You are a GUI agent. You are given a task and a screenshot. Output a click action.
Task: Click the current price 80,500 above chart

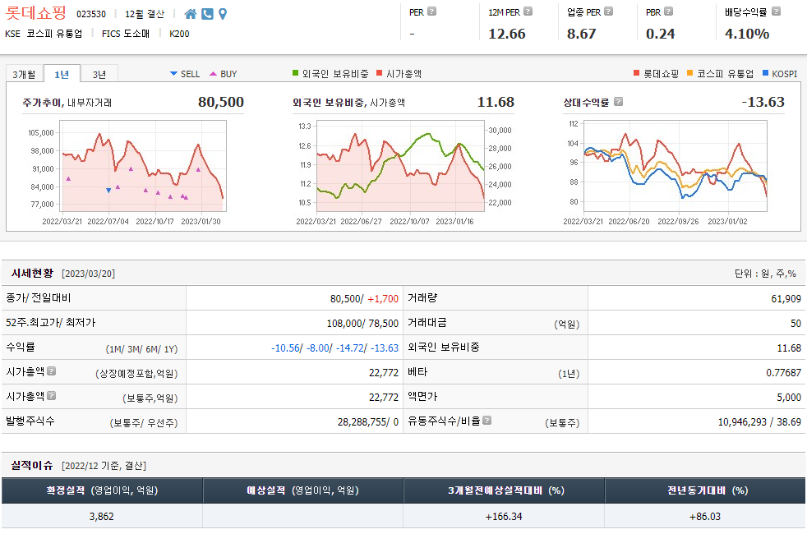221,102
